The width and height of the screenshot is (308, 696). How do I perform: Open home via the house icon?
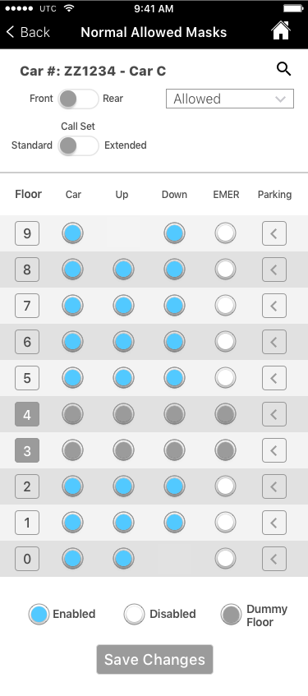(x=280, y=31)
